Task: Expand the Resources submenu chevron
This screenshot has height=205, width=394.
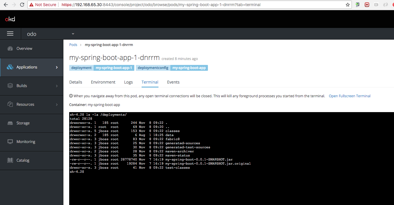Action: (57, 105)
